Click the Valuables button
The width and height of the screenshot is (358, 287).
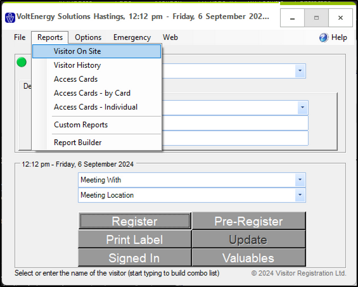point(248,258)
